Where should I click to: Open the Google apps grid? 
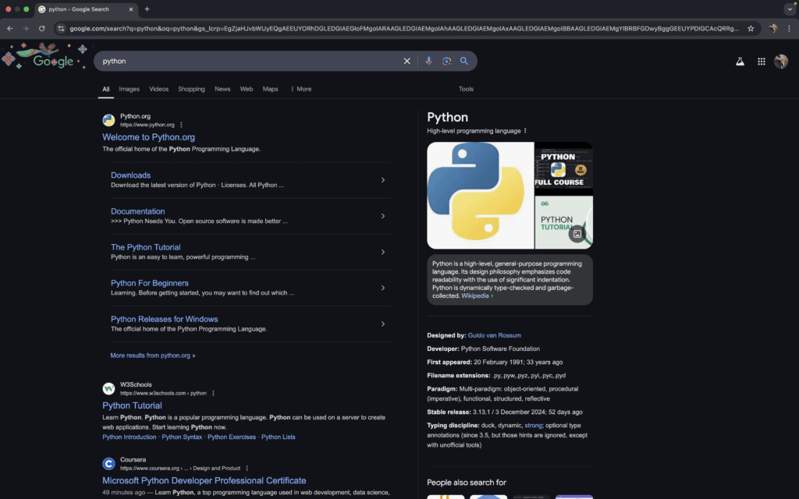coord(761,61)
